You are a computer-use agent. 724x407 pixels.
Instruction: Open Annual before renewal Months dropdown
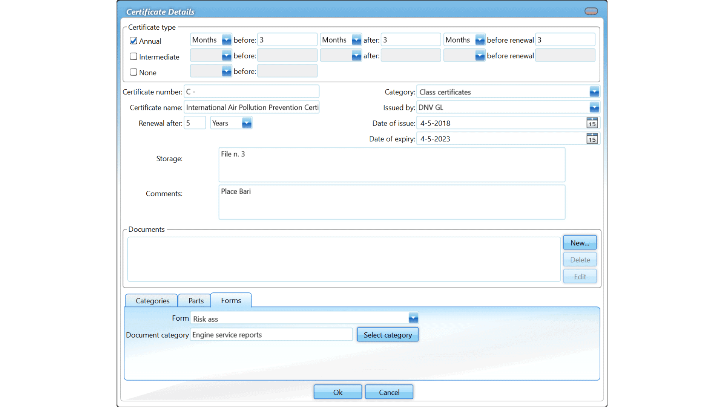tap(480, 40)
